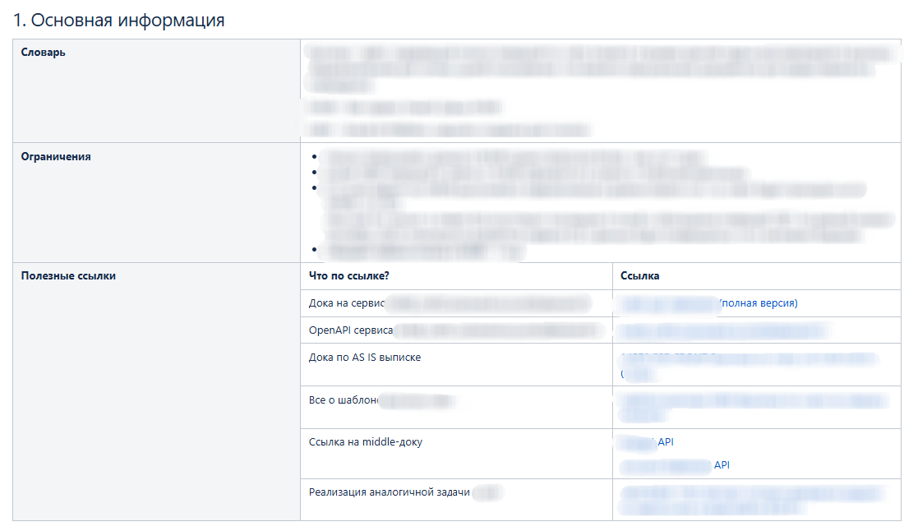
Task: Click the 'Все о шаблоне' cell text
Action: tap(344, 400)
